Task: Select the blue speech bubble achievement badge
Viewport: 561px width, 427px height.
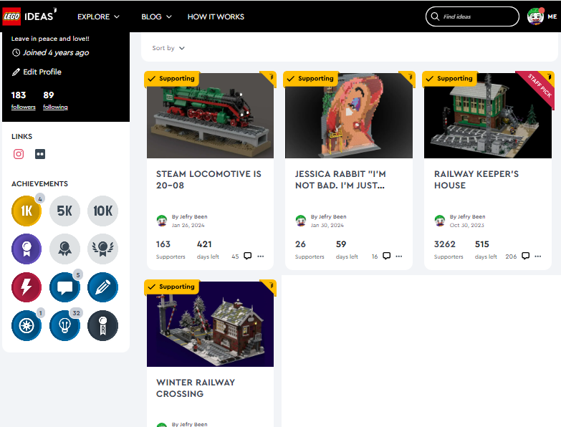Action: [x=64, y=287]
